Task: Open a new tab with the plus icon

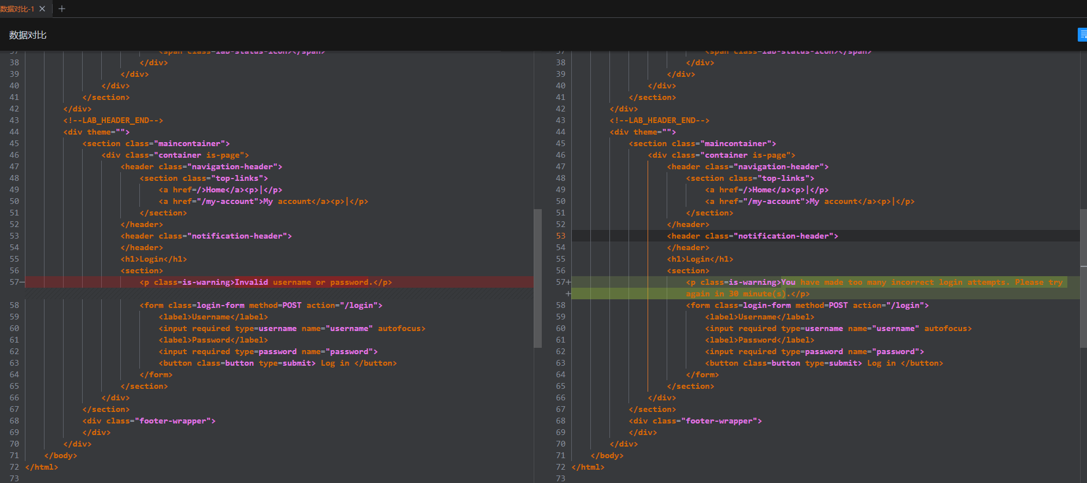Action: click(x=62, y=9)
